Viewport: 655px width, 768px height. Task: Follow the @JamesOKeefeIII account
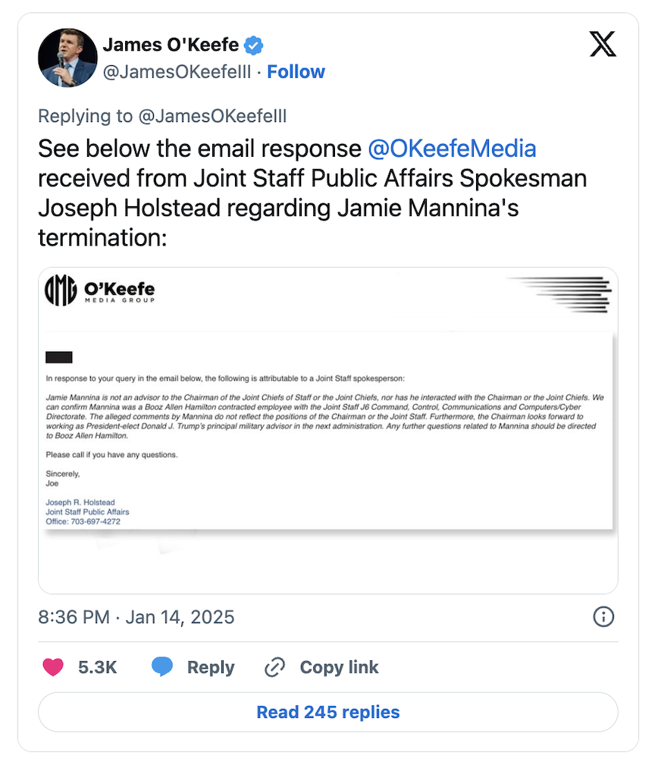point(296,72)
